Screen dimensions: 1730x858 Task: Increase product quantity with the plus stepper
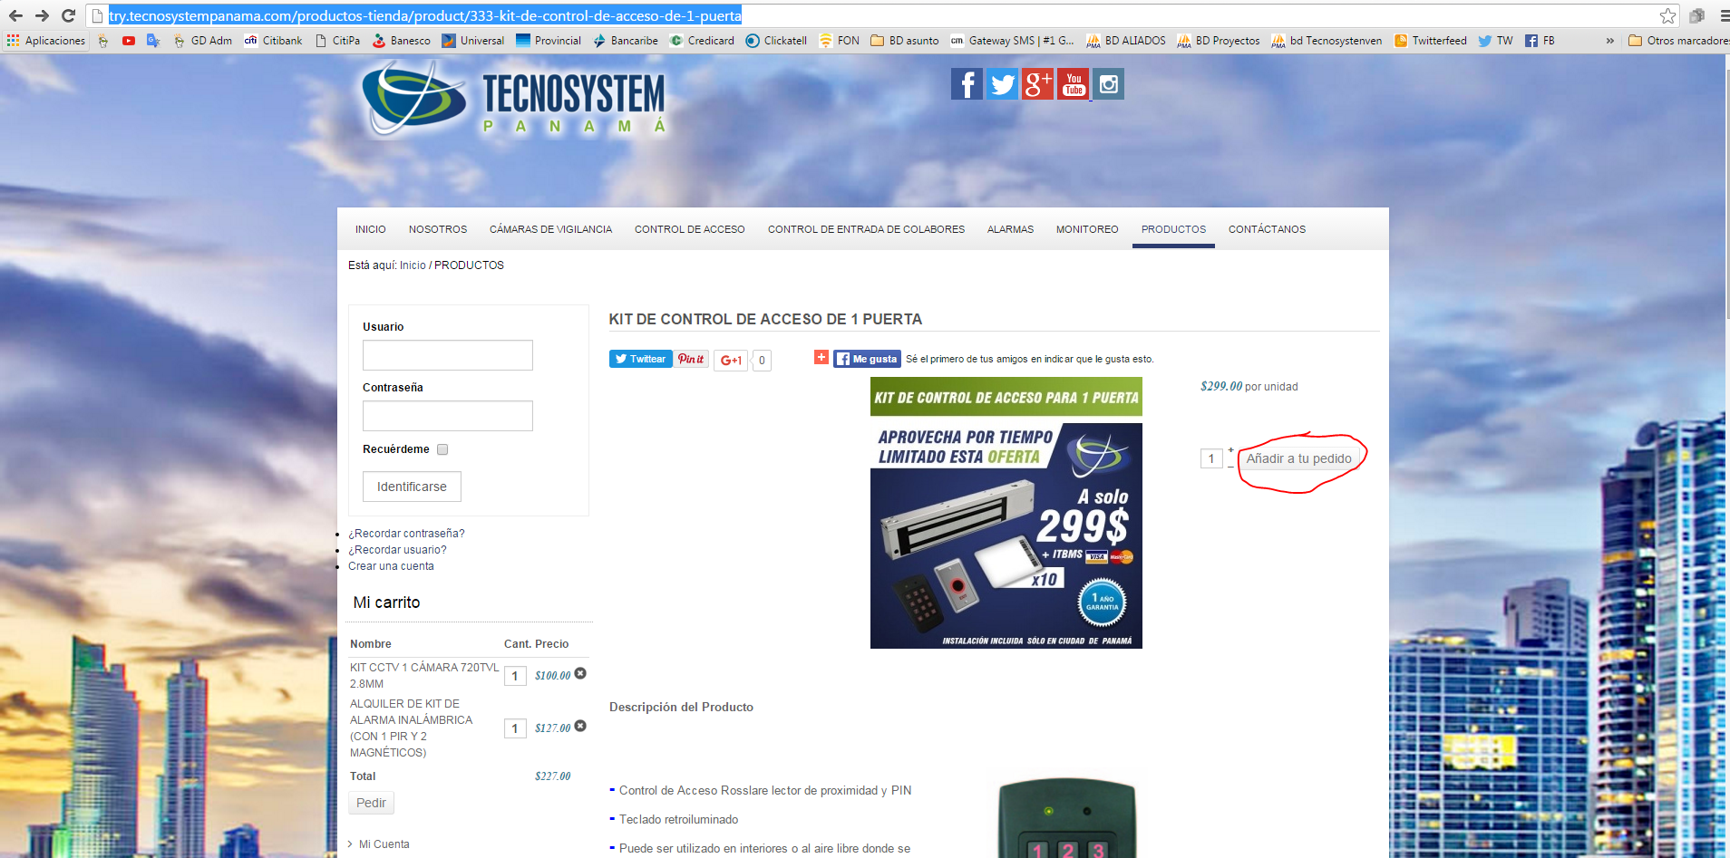tap(1230, 450)
